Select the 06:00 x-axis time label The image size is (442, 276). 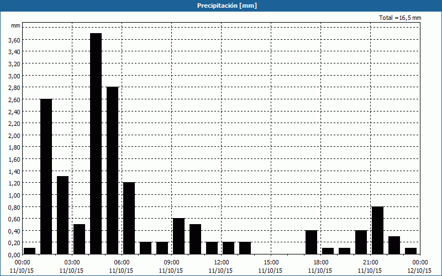tap(122, 263)
